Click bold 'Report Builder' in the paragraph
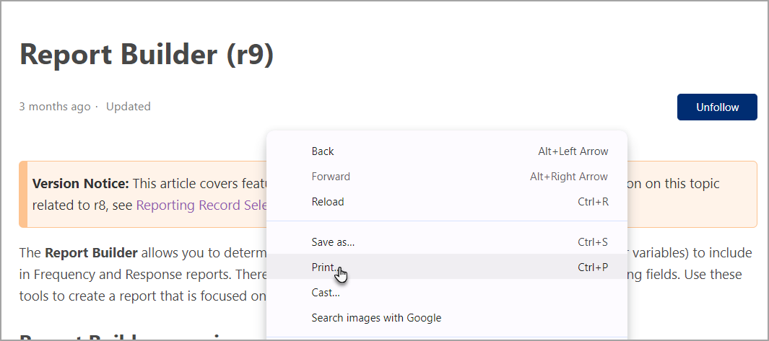This screenshot has height=341, width=769. pos(91,253)
